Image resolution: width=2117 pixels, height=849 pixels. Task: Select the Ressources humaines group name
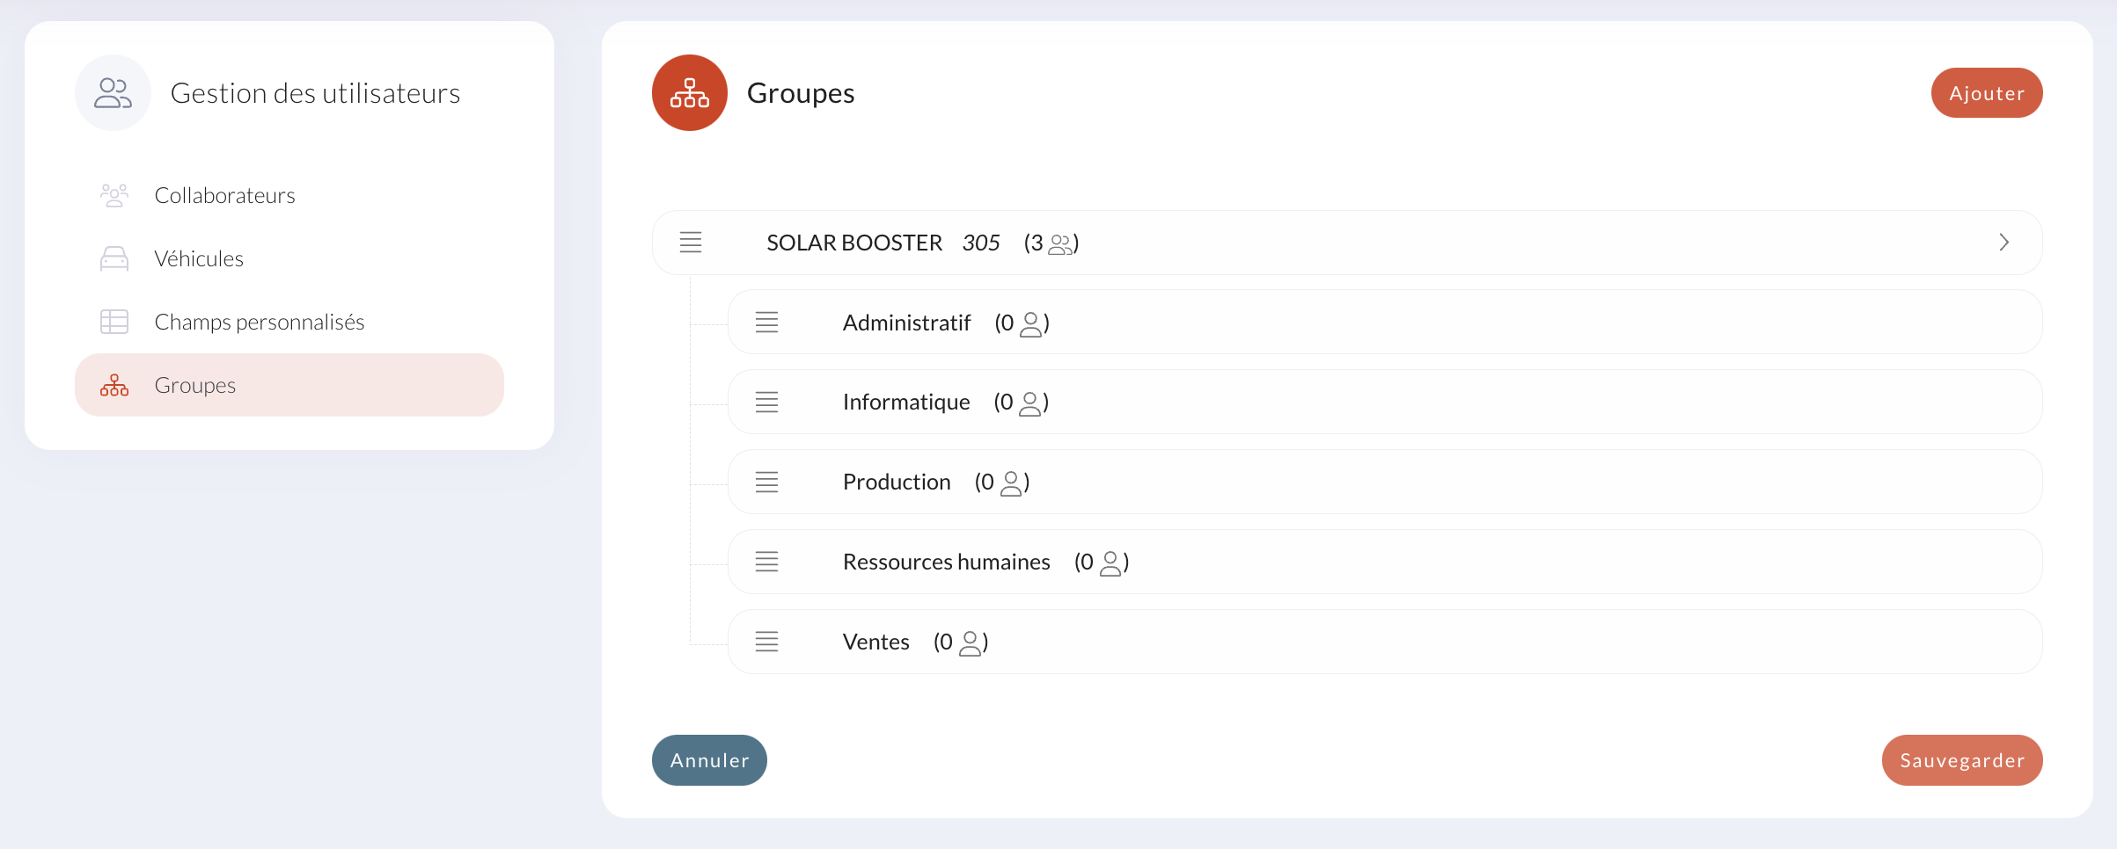(x=947, y=562)
